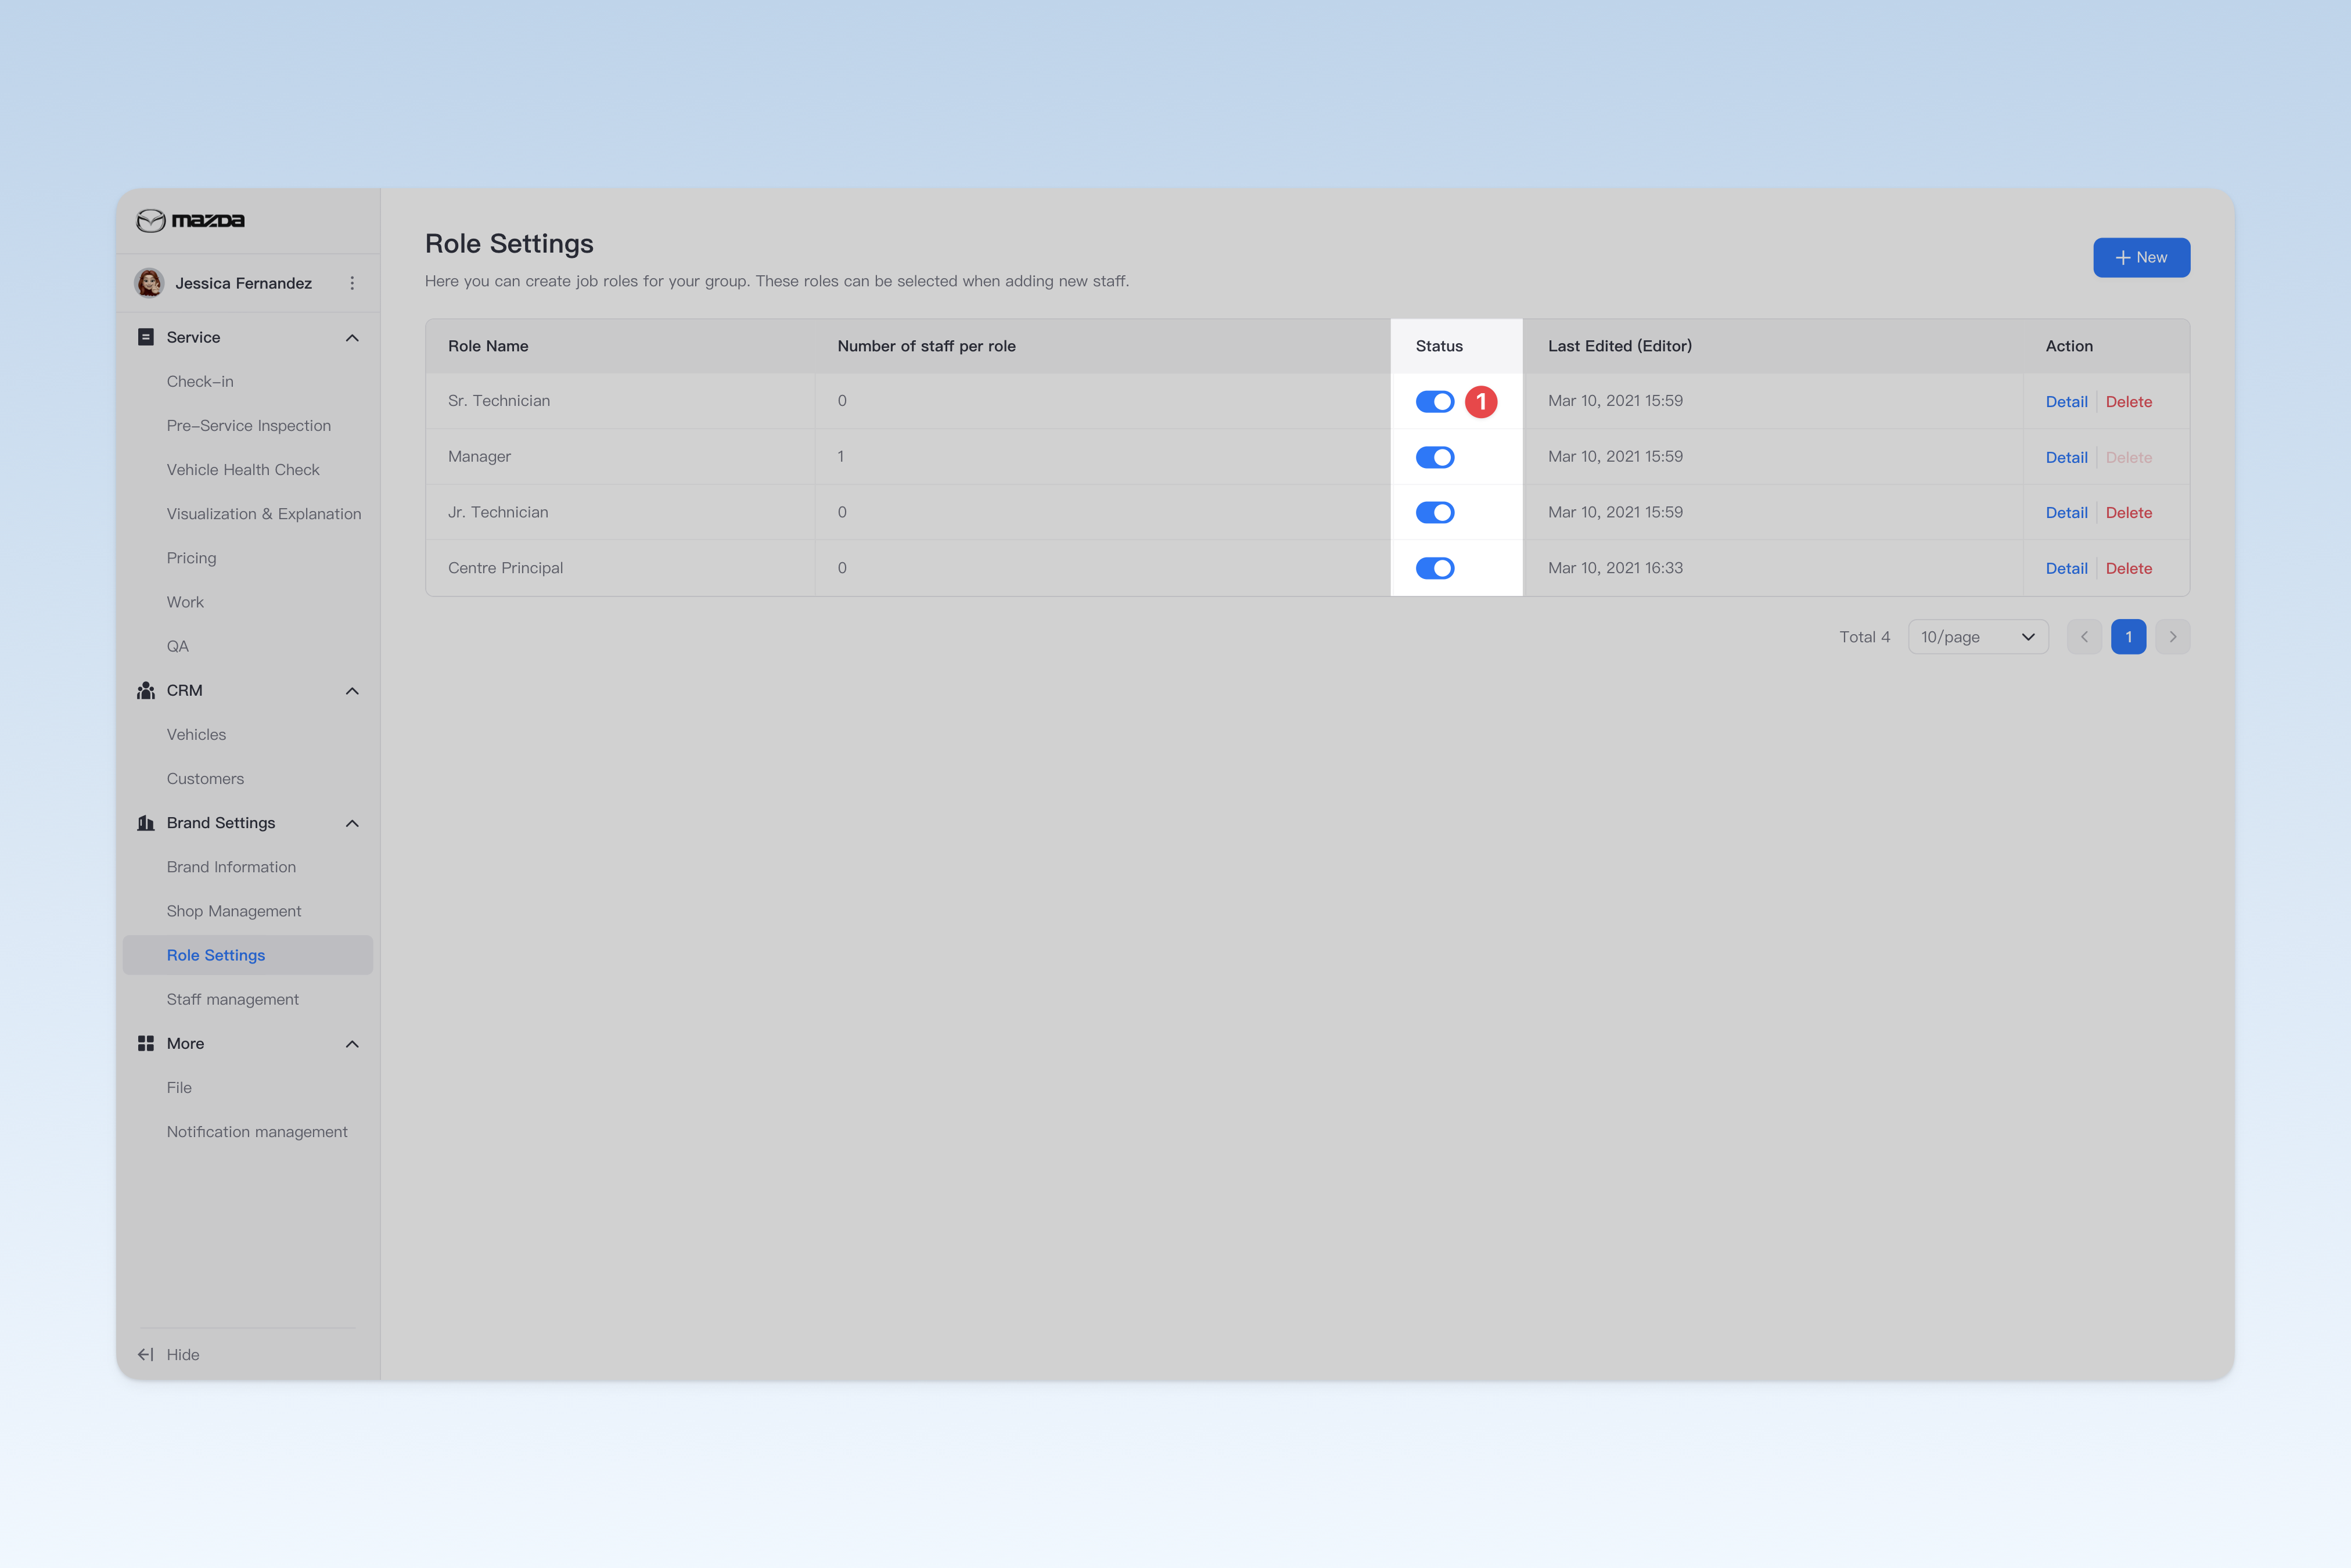
Task: Create a New role
Action: [2141, 257]
